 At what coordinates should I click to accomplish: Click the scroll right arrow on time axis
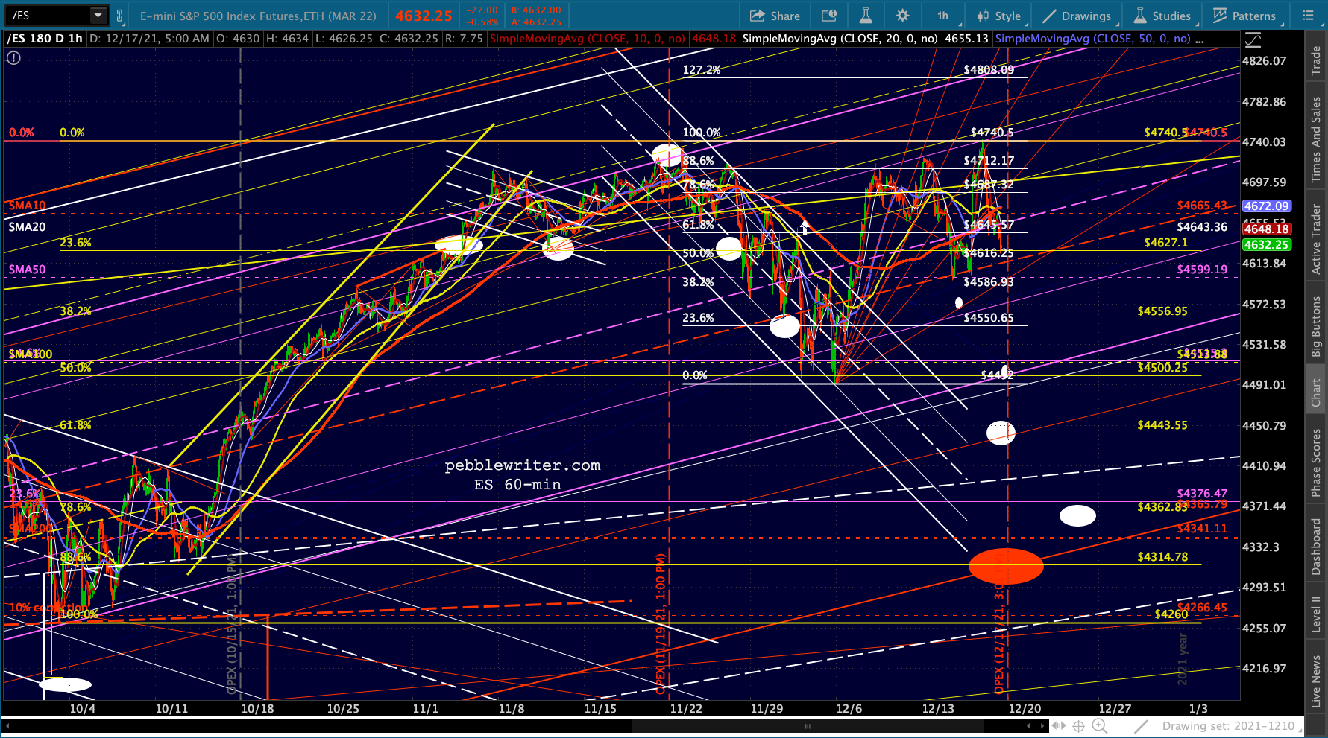(x=1042, y=726)
